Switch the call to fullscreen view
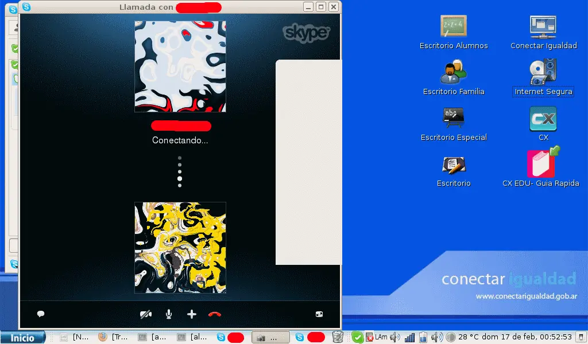The height and width of the screenshot is (344, 588). (319, 314)
